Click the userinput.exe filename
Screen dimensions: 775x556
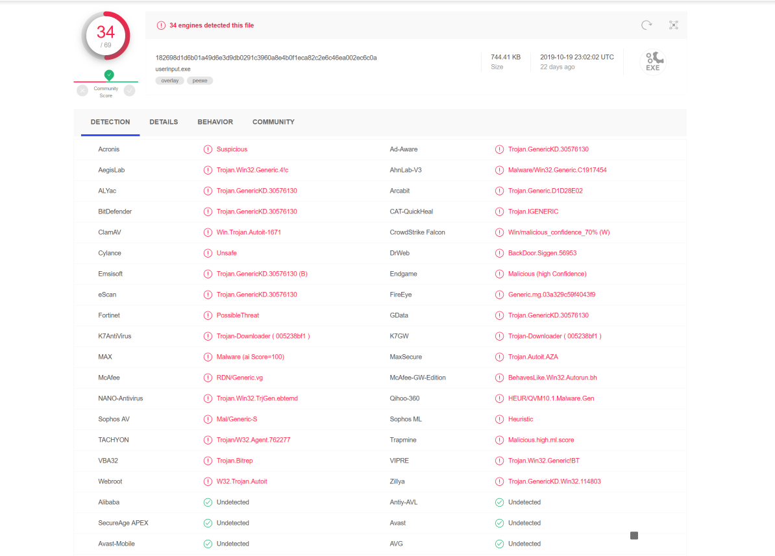pyautogui.click(x=173, y=69)
